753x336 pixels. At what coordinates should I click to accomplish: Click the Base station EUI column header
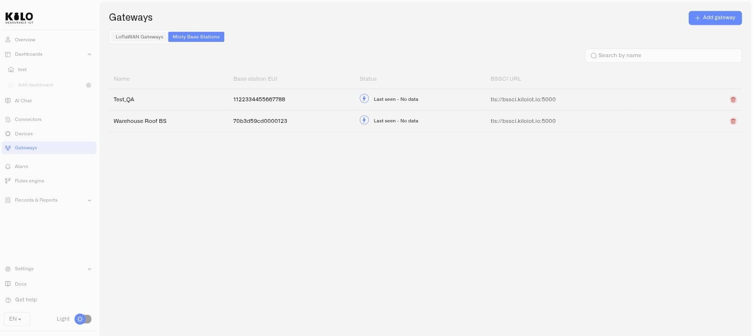[x=255, y=79]
